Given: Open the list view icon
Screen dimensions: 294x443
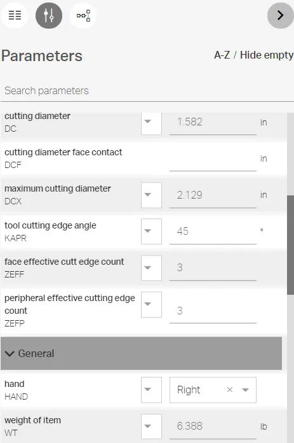Looking at the screenshot, I should [15, 15].
